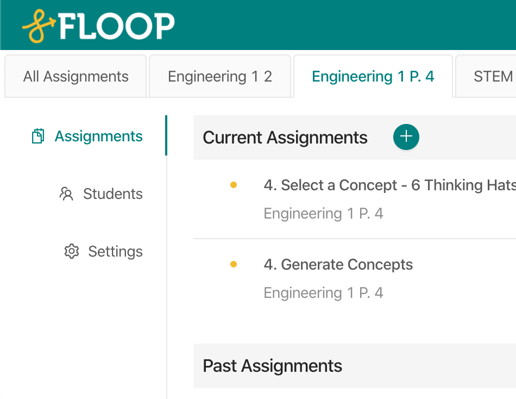
Task: Click the Floop logo in header
Action: [x=98, y=26]
